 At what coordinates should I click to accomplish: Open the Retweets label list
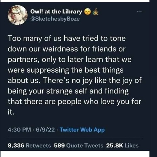pos(38,146)
